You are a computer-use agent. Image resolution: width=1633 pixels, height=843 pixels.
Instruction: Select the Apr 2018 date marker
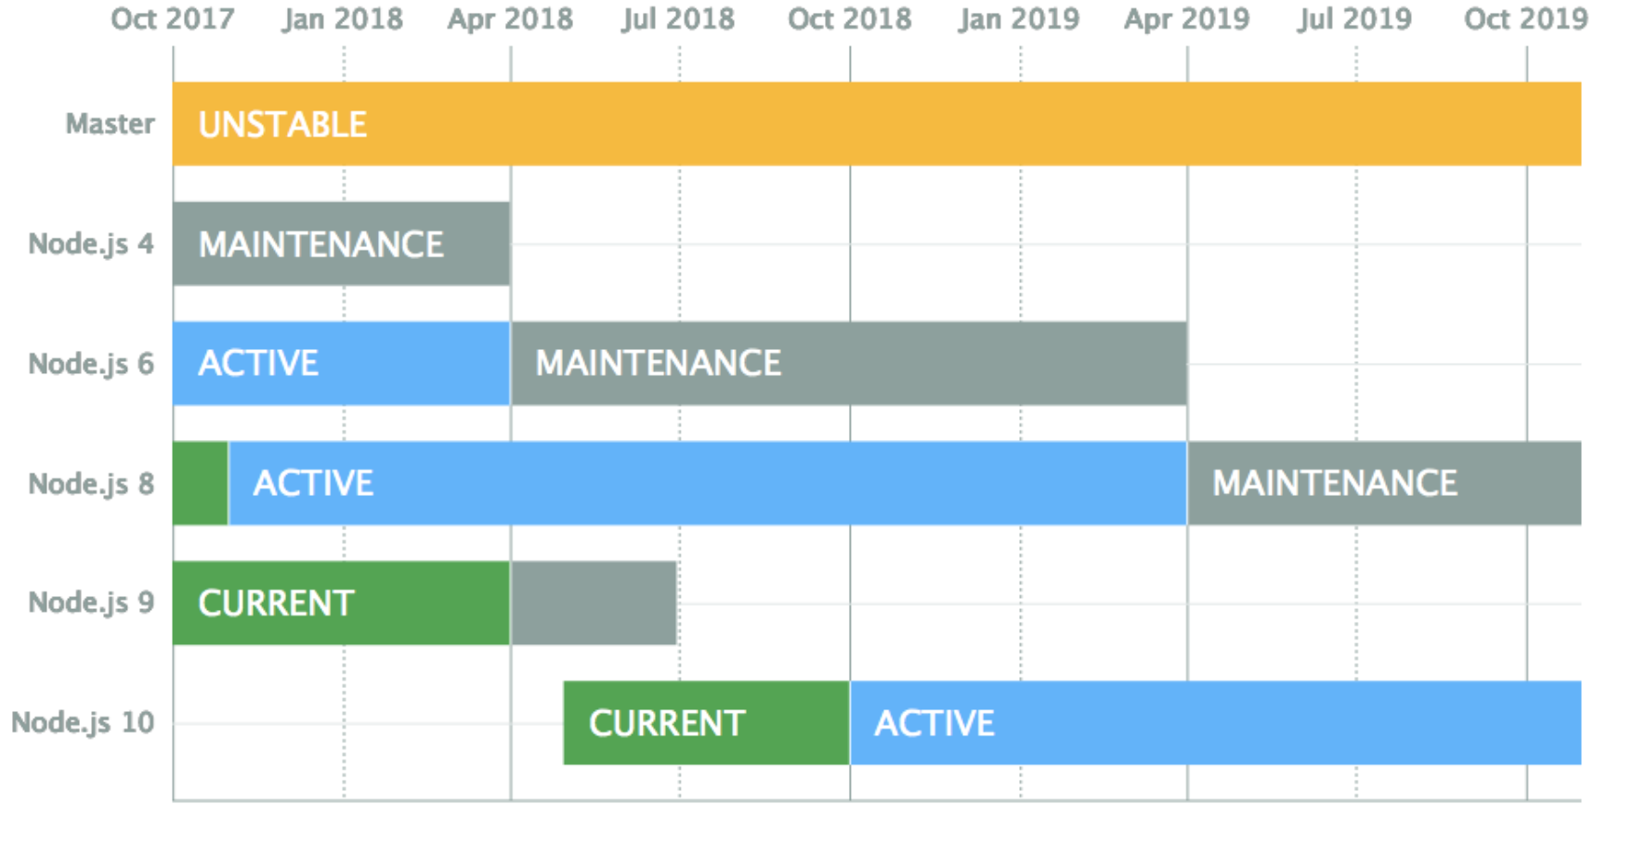[510, 19]
